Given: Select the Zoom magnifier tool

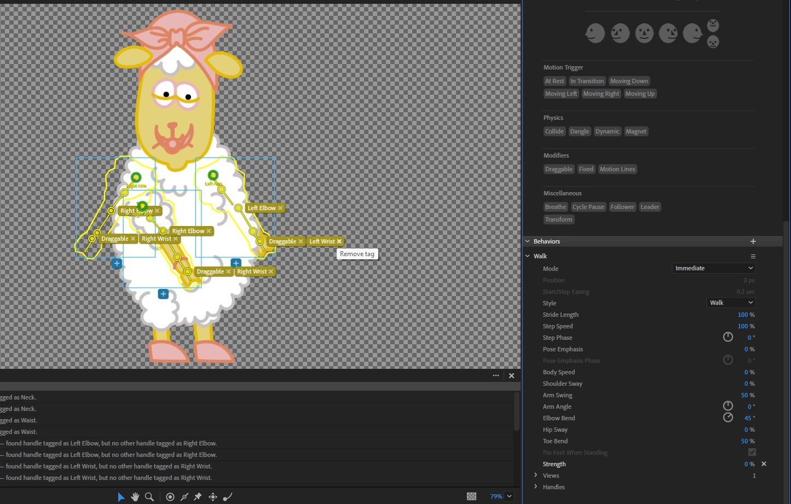Looking at the screenshot, I should point(149,497).
